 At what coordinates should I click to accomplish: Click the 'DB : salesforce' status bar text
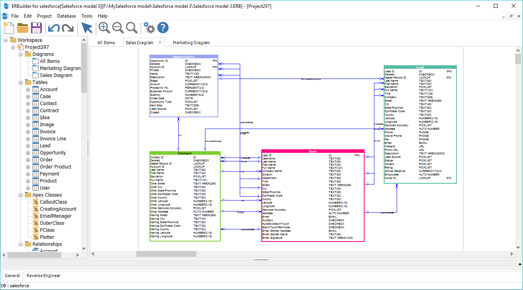(x=15, y=286)
